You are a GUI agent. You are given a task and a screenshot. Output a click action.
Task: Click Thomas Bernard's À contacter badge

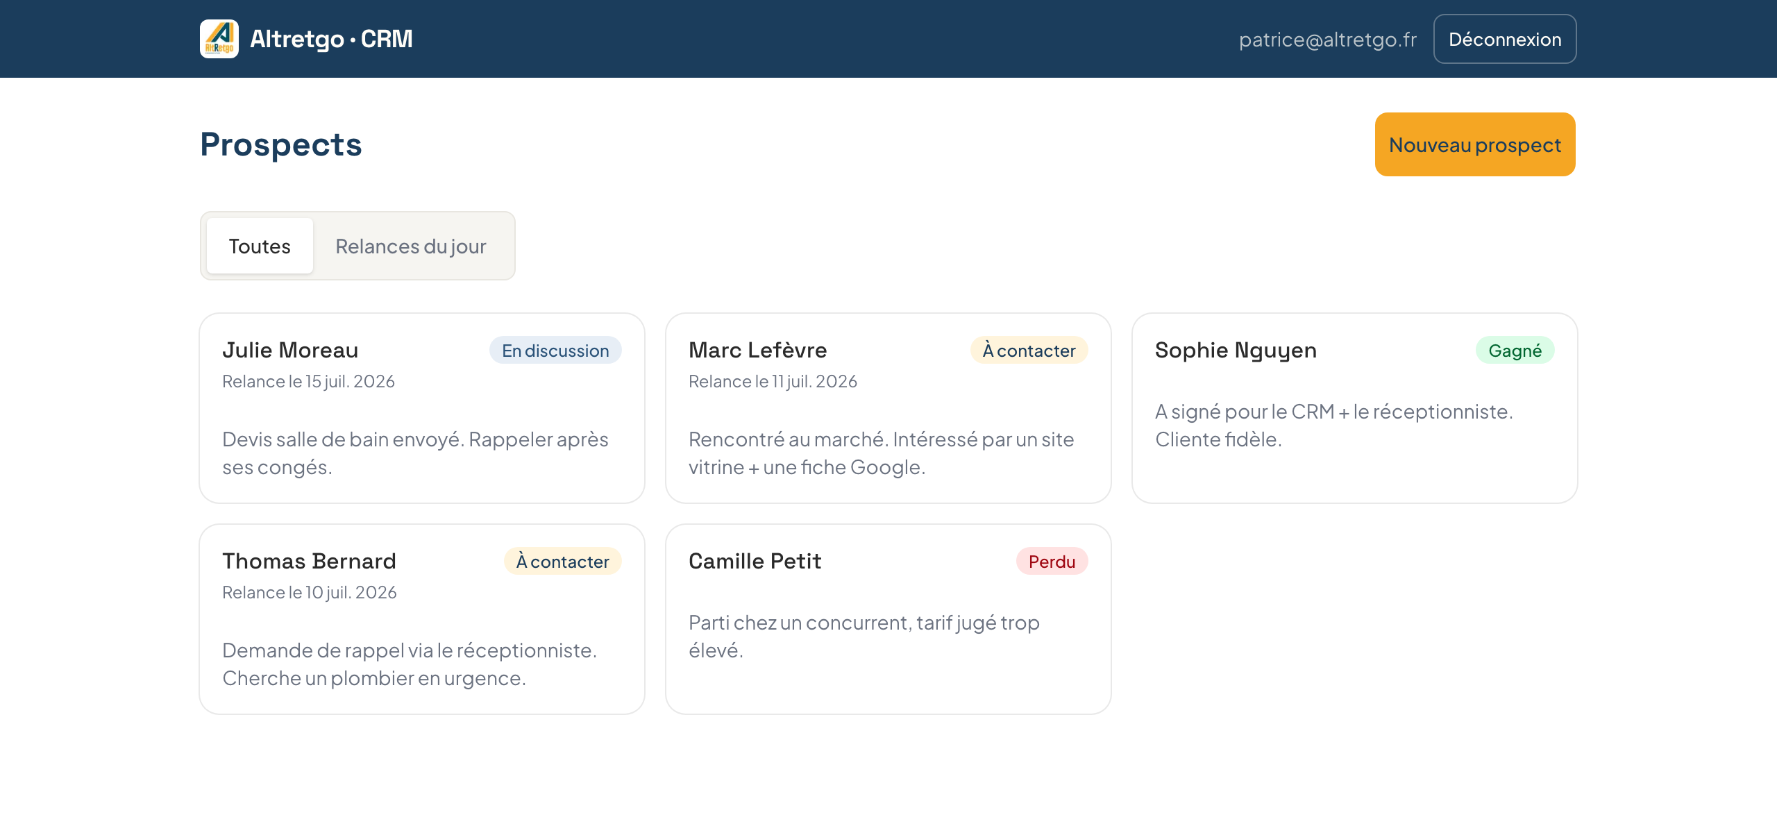tap(562, 562)
